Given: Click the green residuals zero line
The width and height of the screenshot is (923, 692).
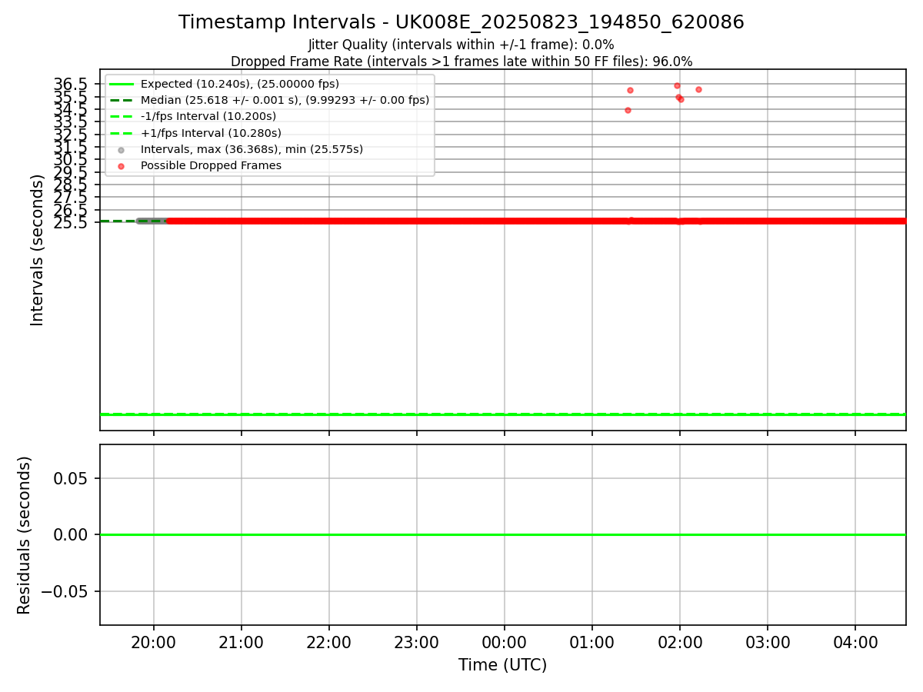Looking at the screenshot, I should [502, 534].
